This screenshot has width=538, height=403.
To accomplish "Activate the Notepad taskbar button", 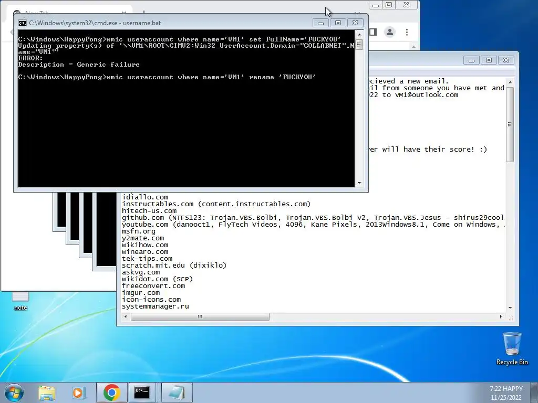I will pyautogui.click(x=177, y=393).
